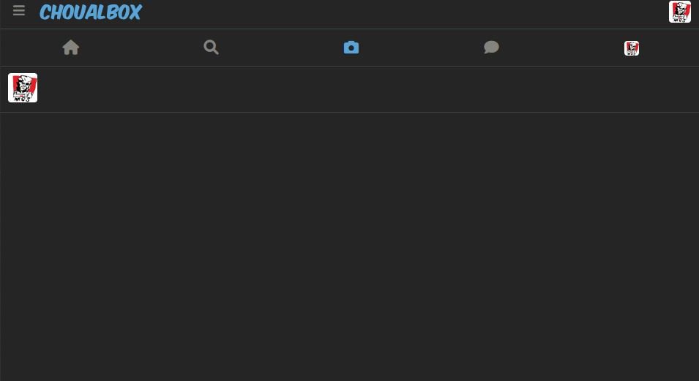Select the blue camera icon
This screenshot has width=699, height=381.
(351, 48)
